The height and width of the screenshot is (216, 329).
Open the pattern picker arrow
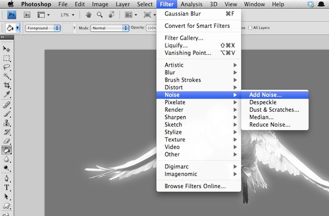click(74, 27)
